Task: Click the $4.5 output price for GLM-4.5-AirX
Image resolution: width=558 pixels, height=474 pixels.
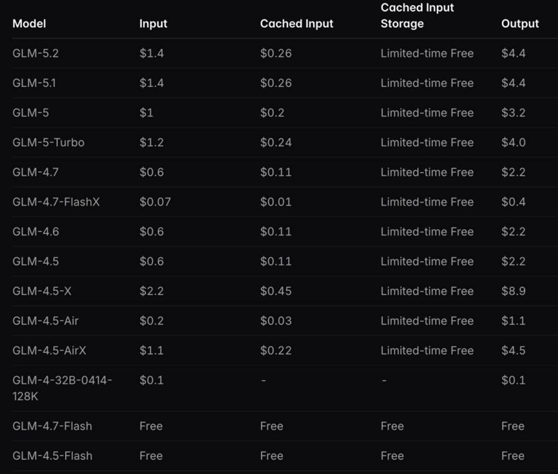Action: [x=513, y=350]
